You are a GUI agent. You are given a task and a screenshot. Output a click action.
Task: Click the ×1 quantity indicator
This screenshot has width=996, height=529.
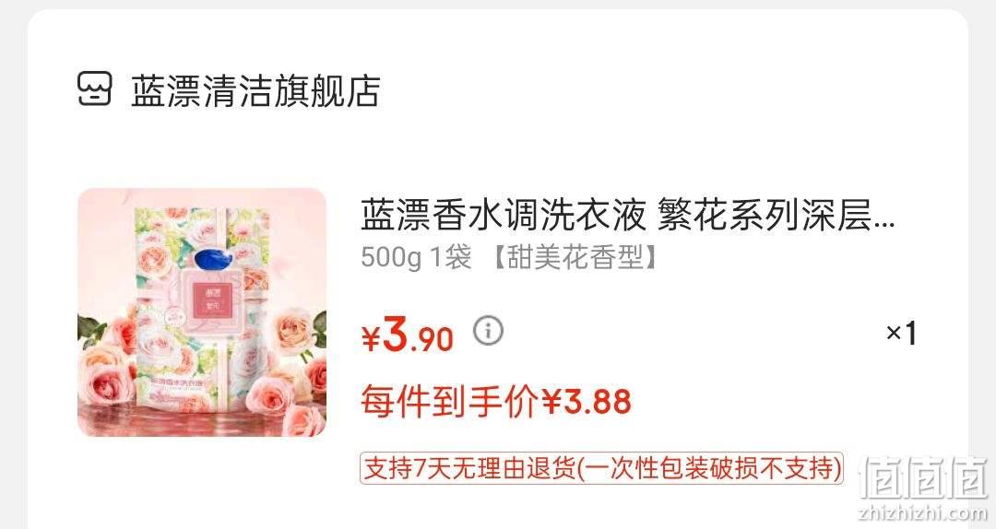pos(901,333)
